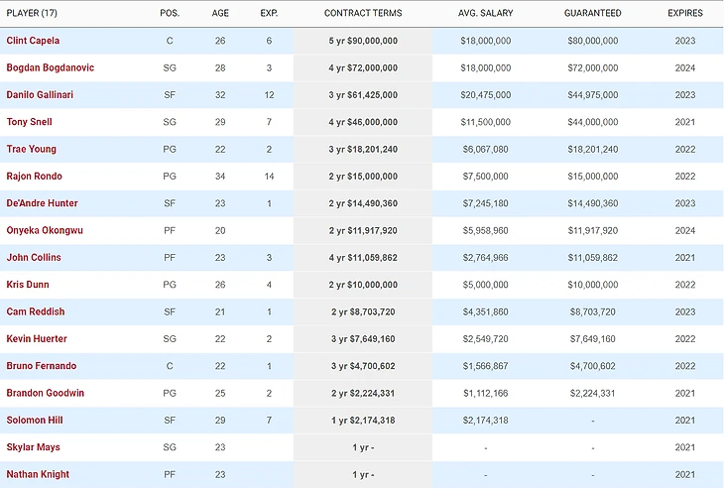Sort by the GUARANTEED column header

592,13
